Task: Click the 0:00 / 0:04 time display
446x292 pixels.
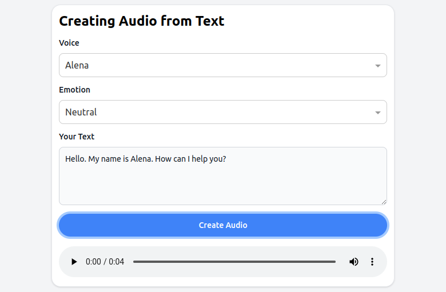Action: (x=105, y=262)
